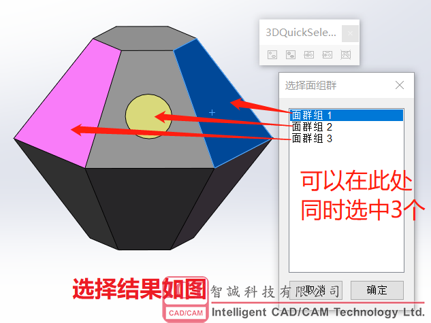Click the 确定 button
This screenshot has width=431, height=323.
[377, 290]
